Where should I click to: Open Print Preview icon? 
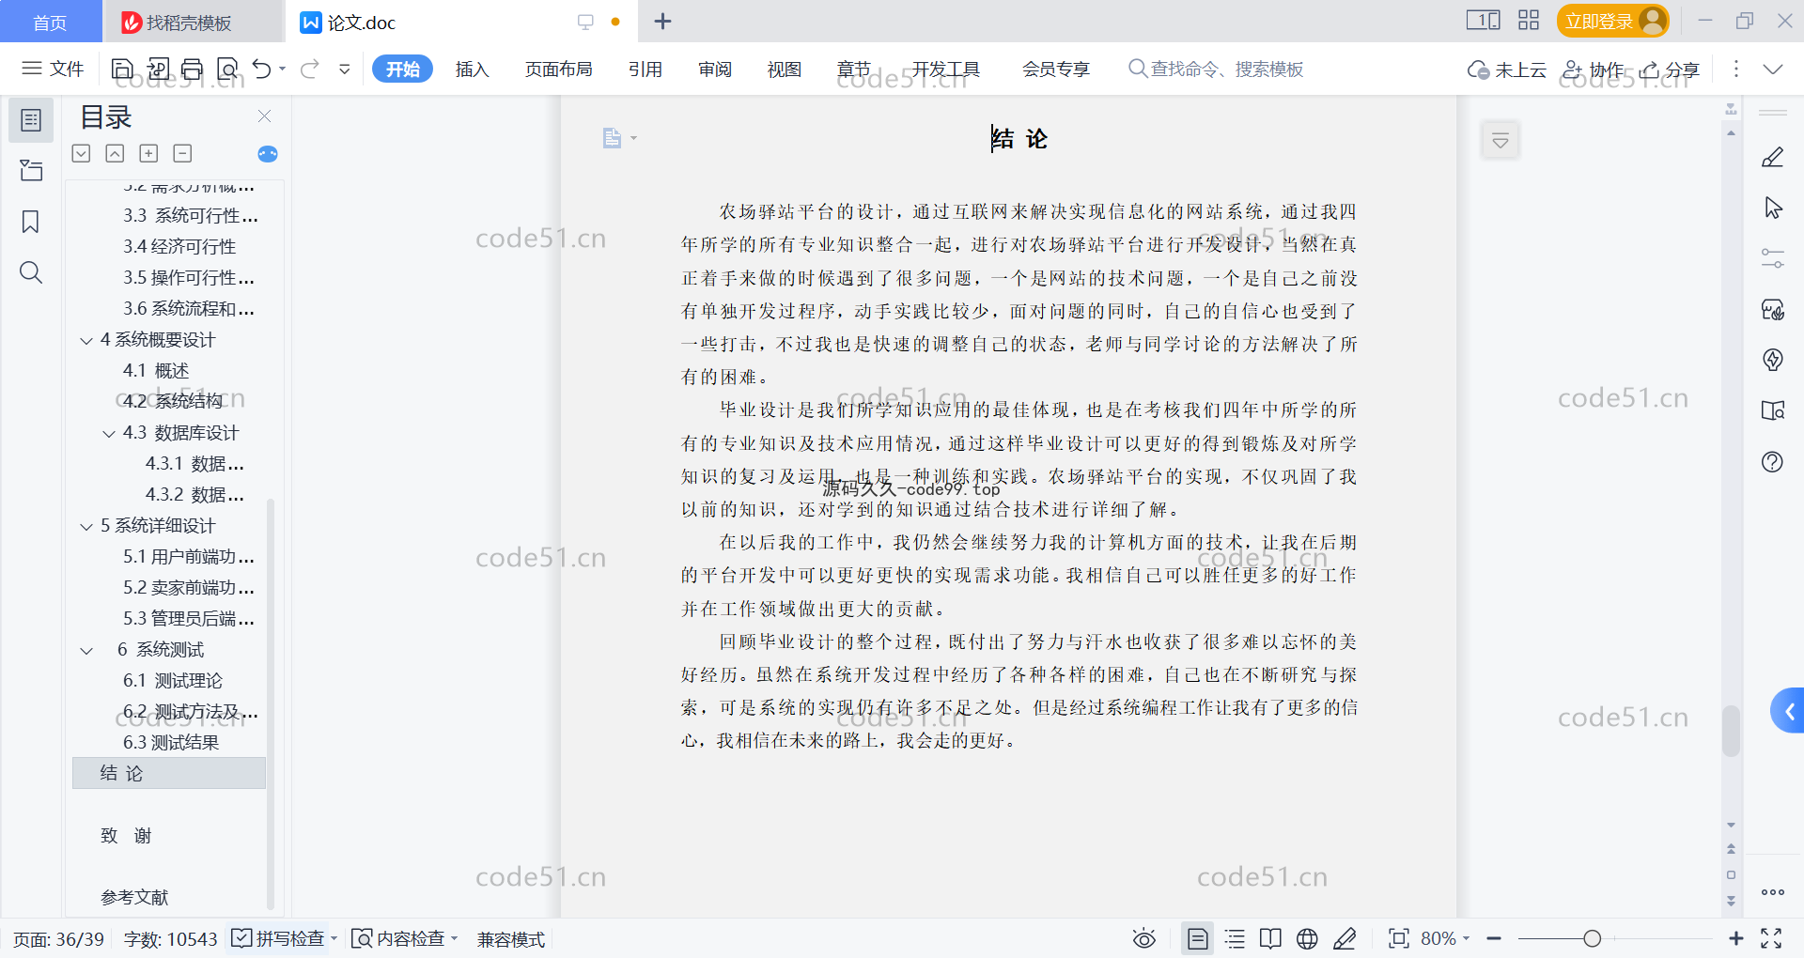227,69
